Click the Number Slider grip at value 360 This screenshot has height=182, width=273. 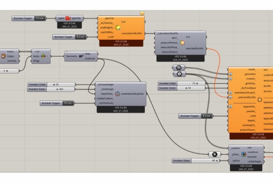[x=57, y=89]
